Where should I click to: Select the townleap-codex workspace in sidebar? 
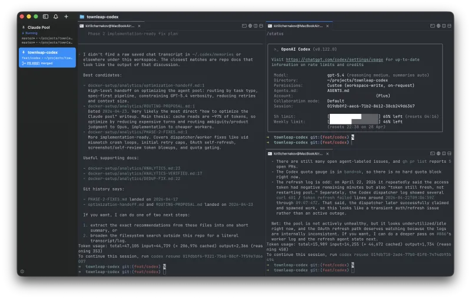(48, 57)
